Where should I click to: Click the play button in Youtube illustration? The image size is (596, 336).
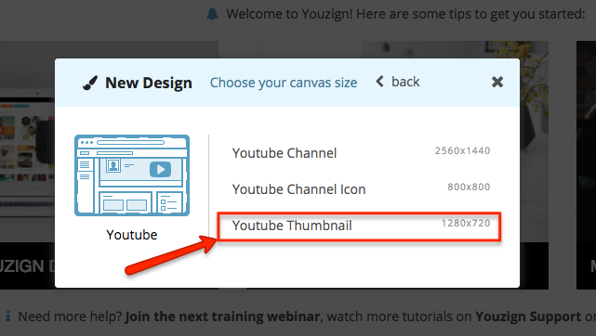point(161,169)
